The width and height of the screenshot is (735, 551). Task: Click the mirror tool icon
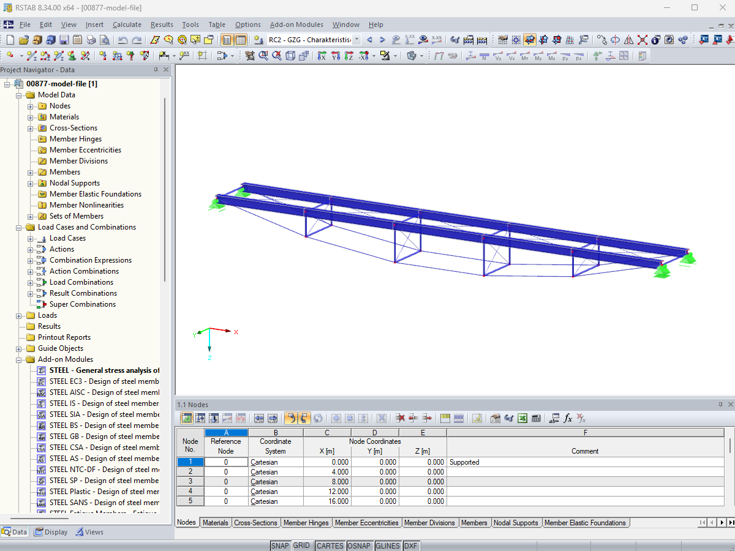(629, 40)
